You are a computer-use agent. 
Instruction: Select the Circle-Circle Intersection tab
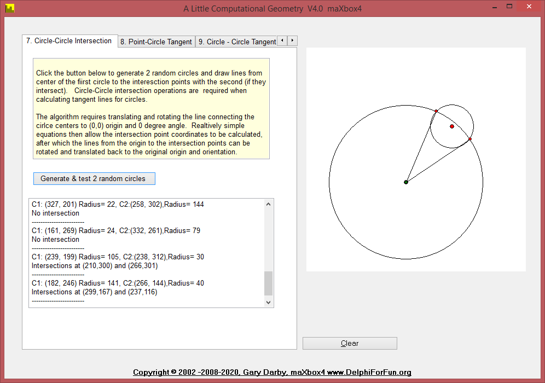tap(69, 41)
